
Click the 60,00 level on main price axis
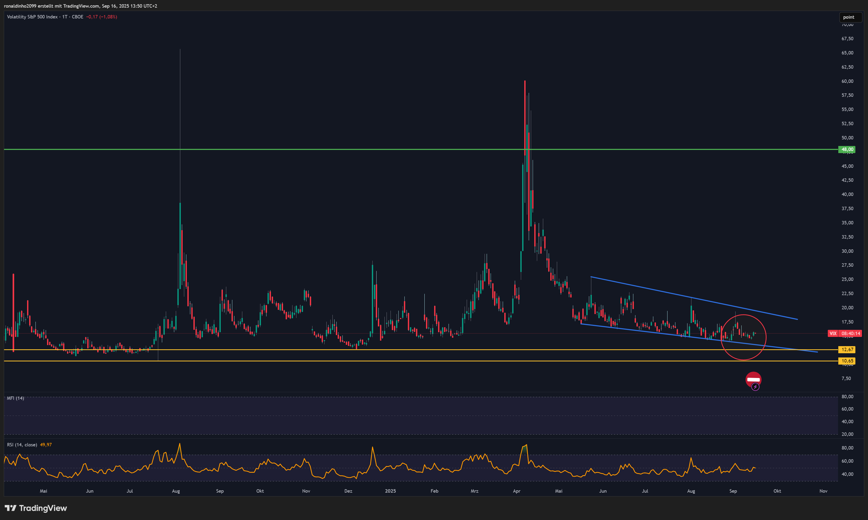[847, 81]
